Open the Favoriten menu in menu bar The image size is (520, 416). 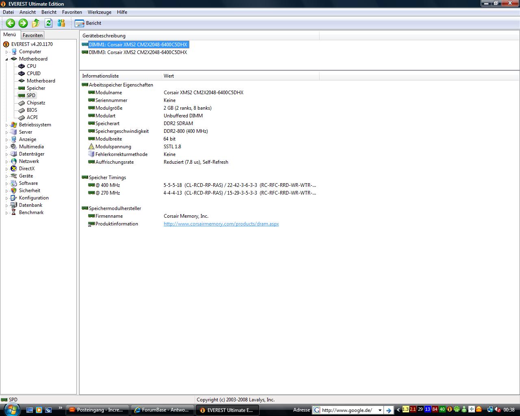[72, 12]
